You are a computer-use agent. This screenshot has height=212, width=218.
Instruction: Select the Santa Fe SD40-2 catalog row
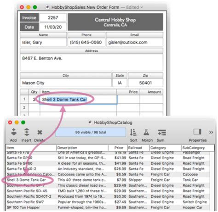[108, 169]
